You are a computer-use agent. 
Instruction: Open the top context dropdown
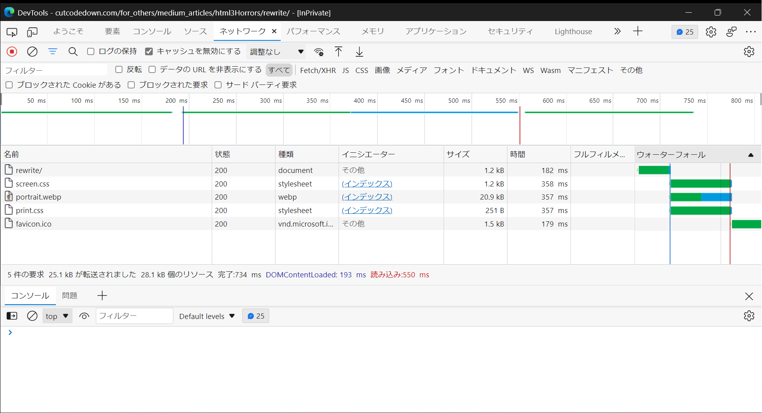pyautogui.click(x=57, y=316)
